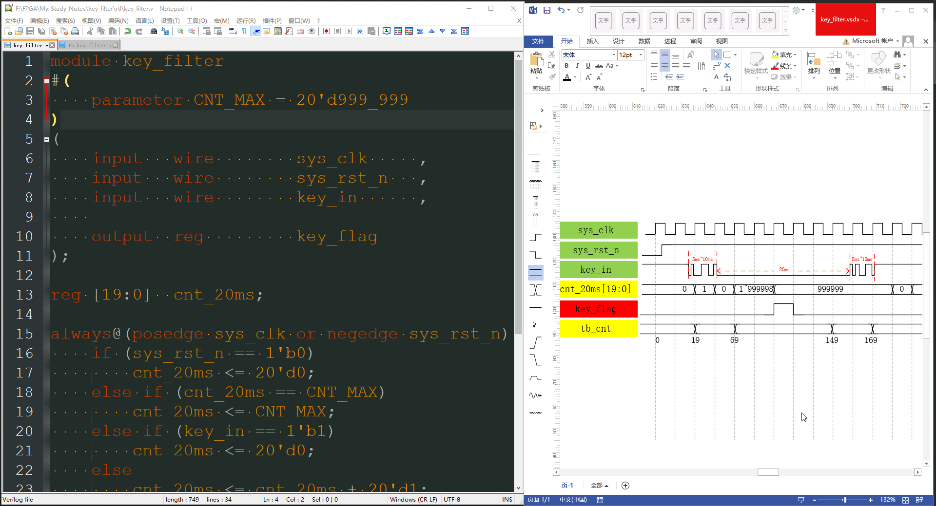
Task: Expand the Visio shapes panel arrow
Action: [542, 111]
